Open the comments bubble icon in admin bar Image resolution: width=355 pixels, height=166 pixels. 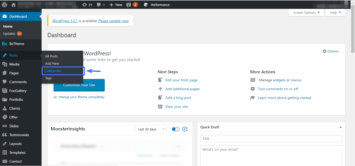click(x=98, y=5)
